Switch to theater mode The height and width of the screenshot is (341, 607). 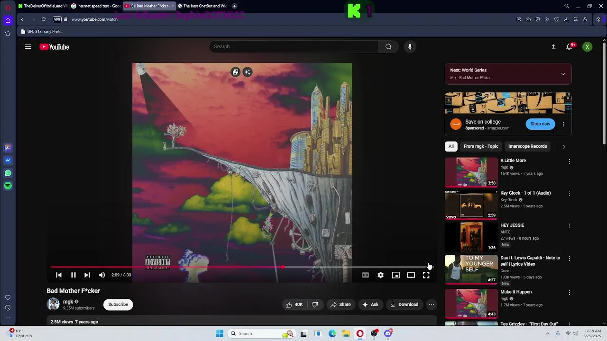click(411, 275)
